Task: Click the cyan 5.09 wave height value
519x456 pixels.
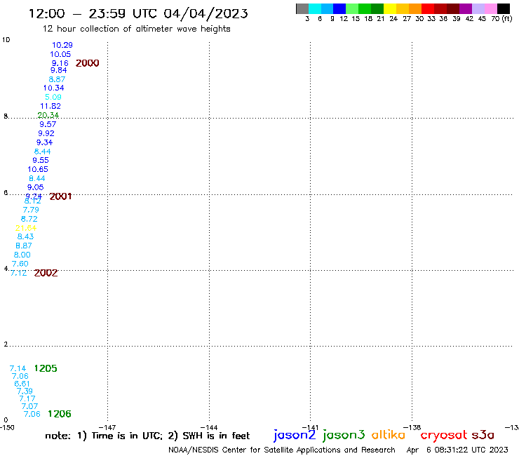Action: tap(53, 97)
